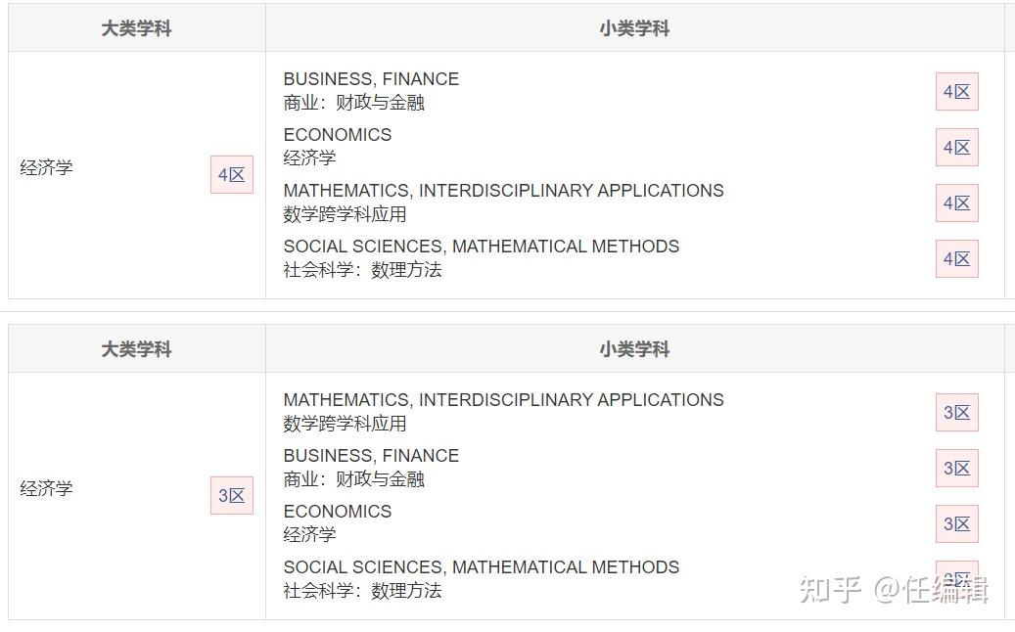Screen dimensions: 1015x632
Task: Click 小类学科 header in the second table
Action: [634, 349]
